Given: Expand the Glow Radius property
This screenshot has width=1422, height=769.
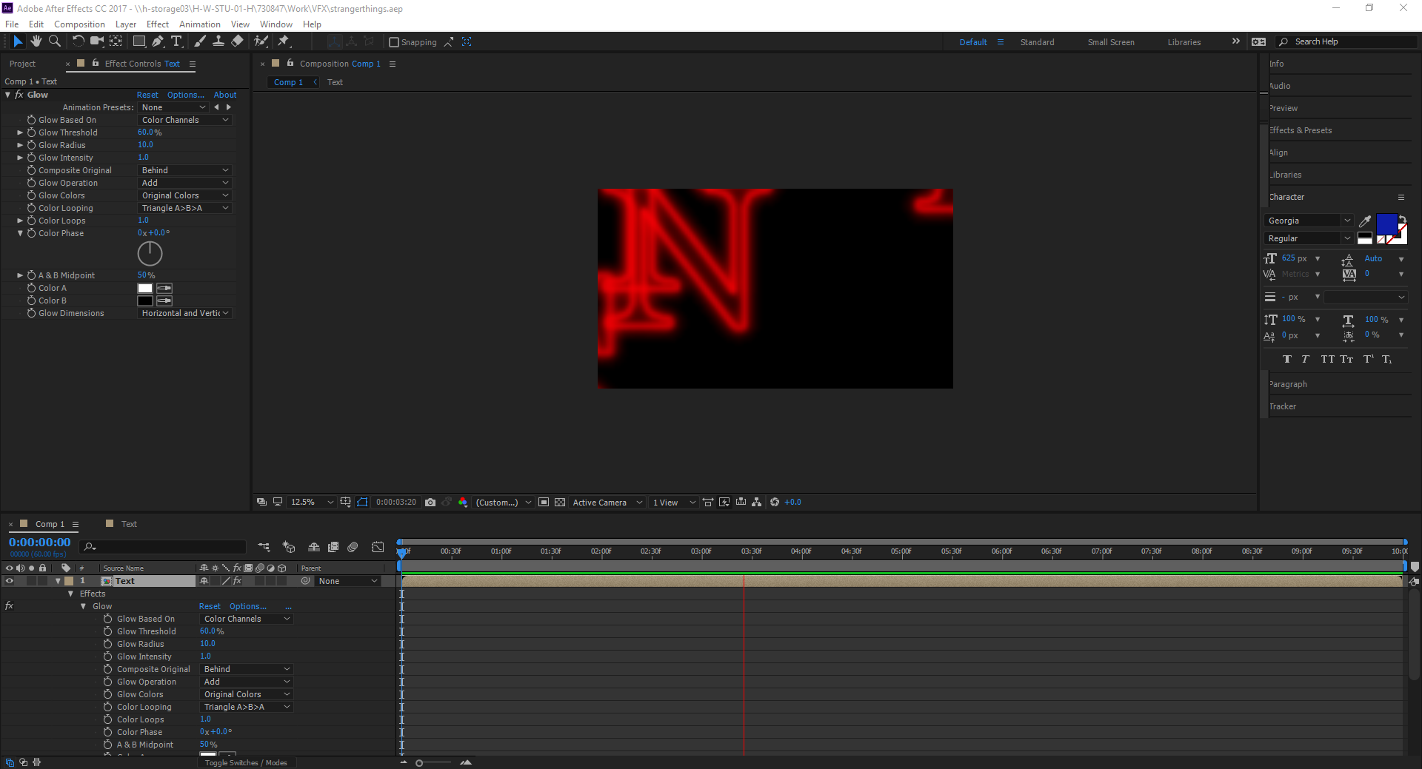Looking at the screenshot, I should pos(20,145).
